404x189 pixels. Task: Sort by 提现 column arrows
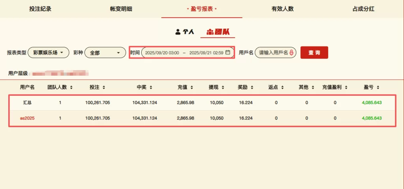click(223, 87)
